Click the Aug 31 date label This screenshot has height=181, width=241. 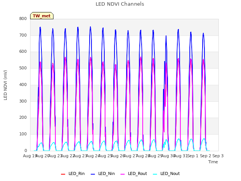click(180, 156)
